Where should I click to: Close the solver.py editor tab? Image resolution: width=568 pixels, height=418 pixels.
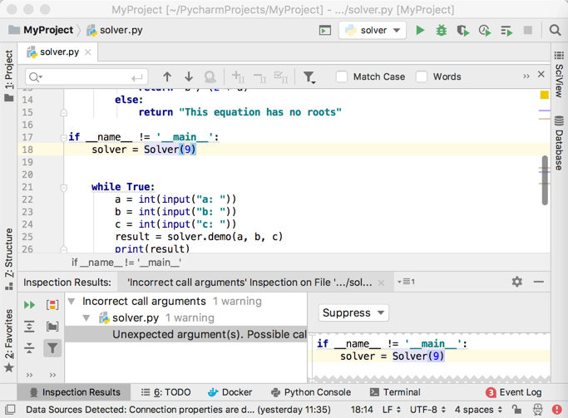click(87, 52)
